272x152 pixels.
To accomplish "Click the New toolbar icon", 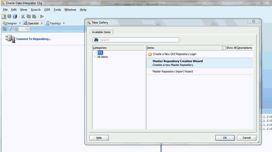I will coord(4,16).
